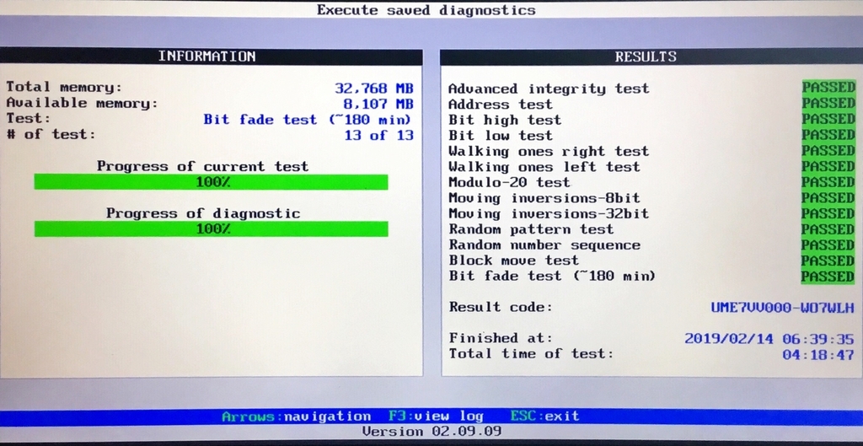Select the 32,768 MB value
This screenshot has height=446, width=863.
coord(374,89)
